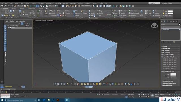The image size is (181, 102).
Task: Open the Modifiers menu
Action: (34, 3)
